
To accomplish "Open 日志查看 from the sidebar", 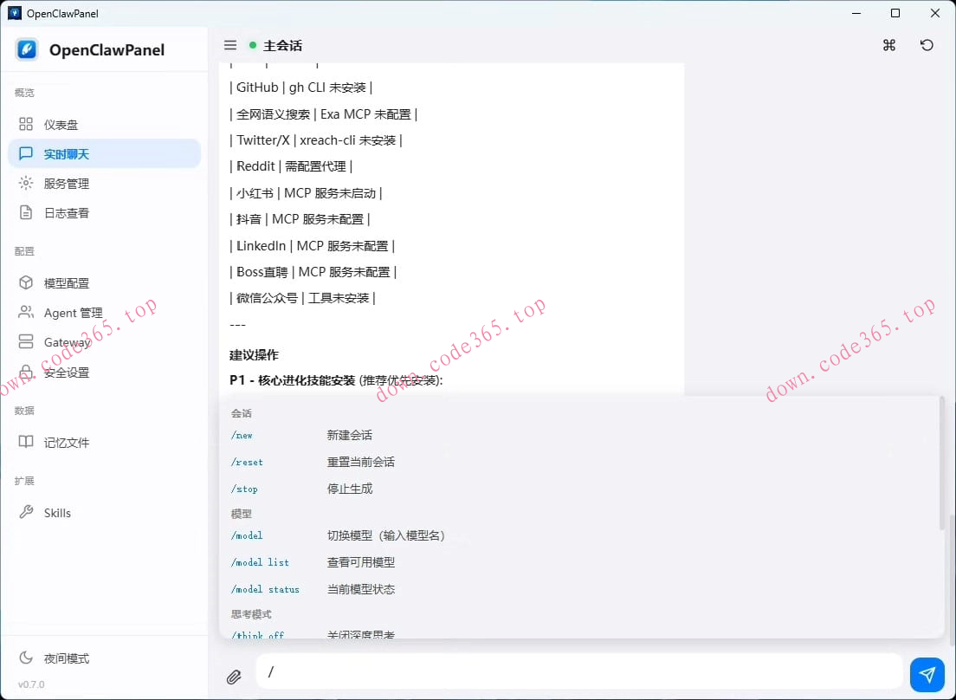I will pos(69,212).
